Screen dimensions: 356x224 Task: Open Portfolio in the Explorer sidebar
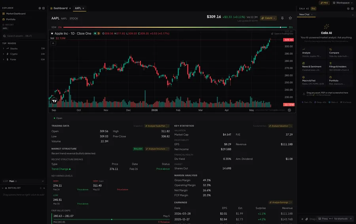[11, 19]
